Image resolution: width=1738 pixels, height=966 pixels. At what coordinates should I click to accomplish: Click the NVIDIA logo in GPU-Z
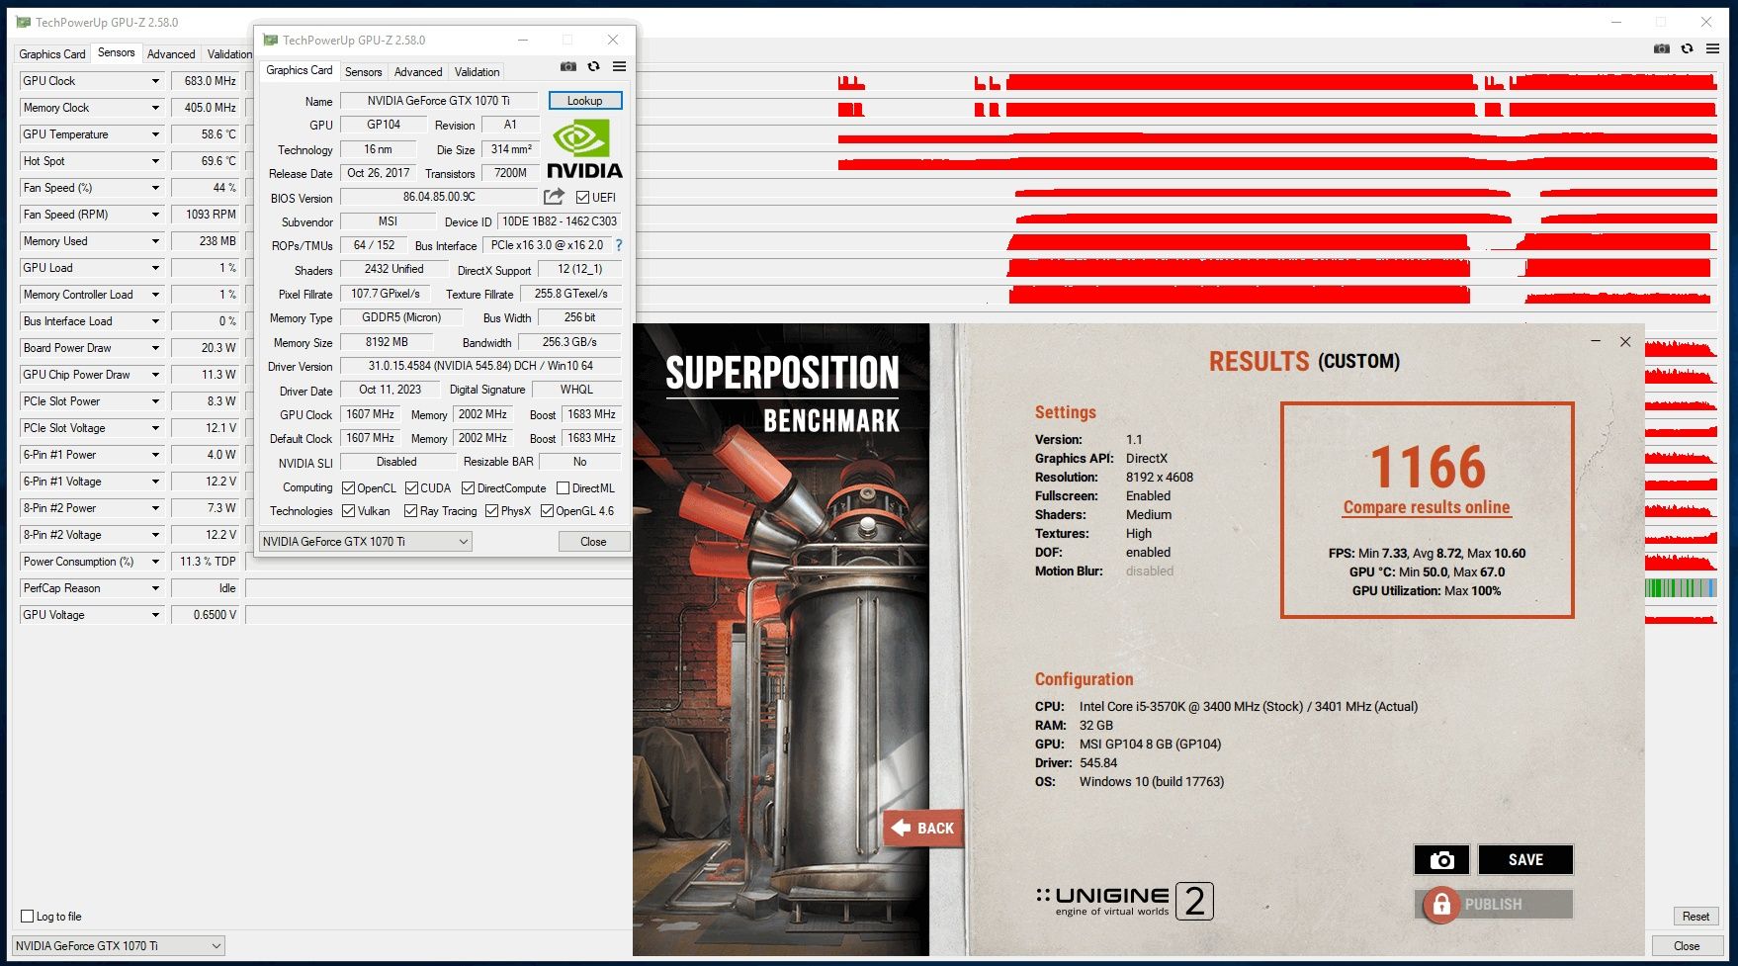point(584,148)
